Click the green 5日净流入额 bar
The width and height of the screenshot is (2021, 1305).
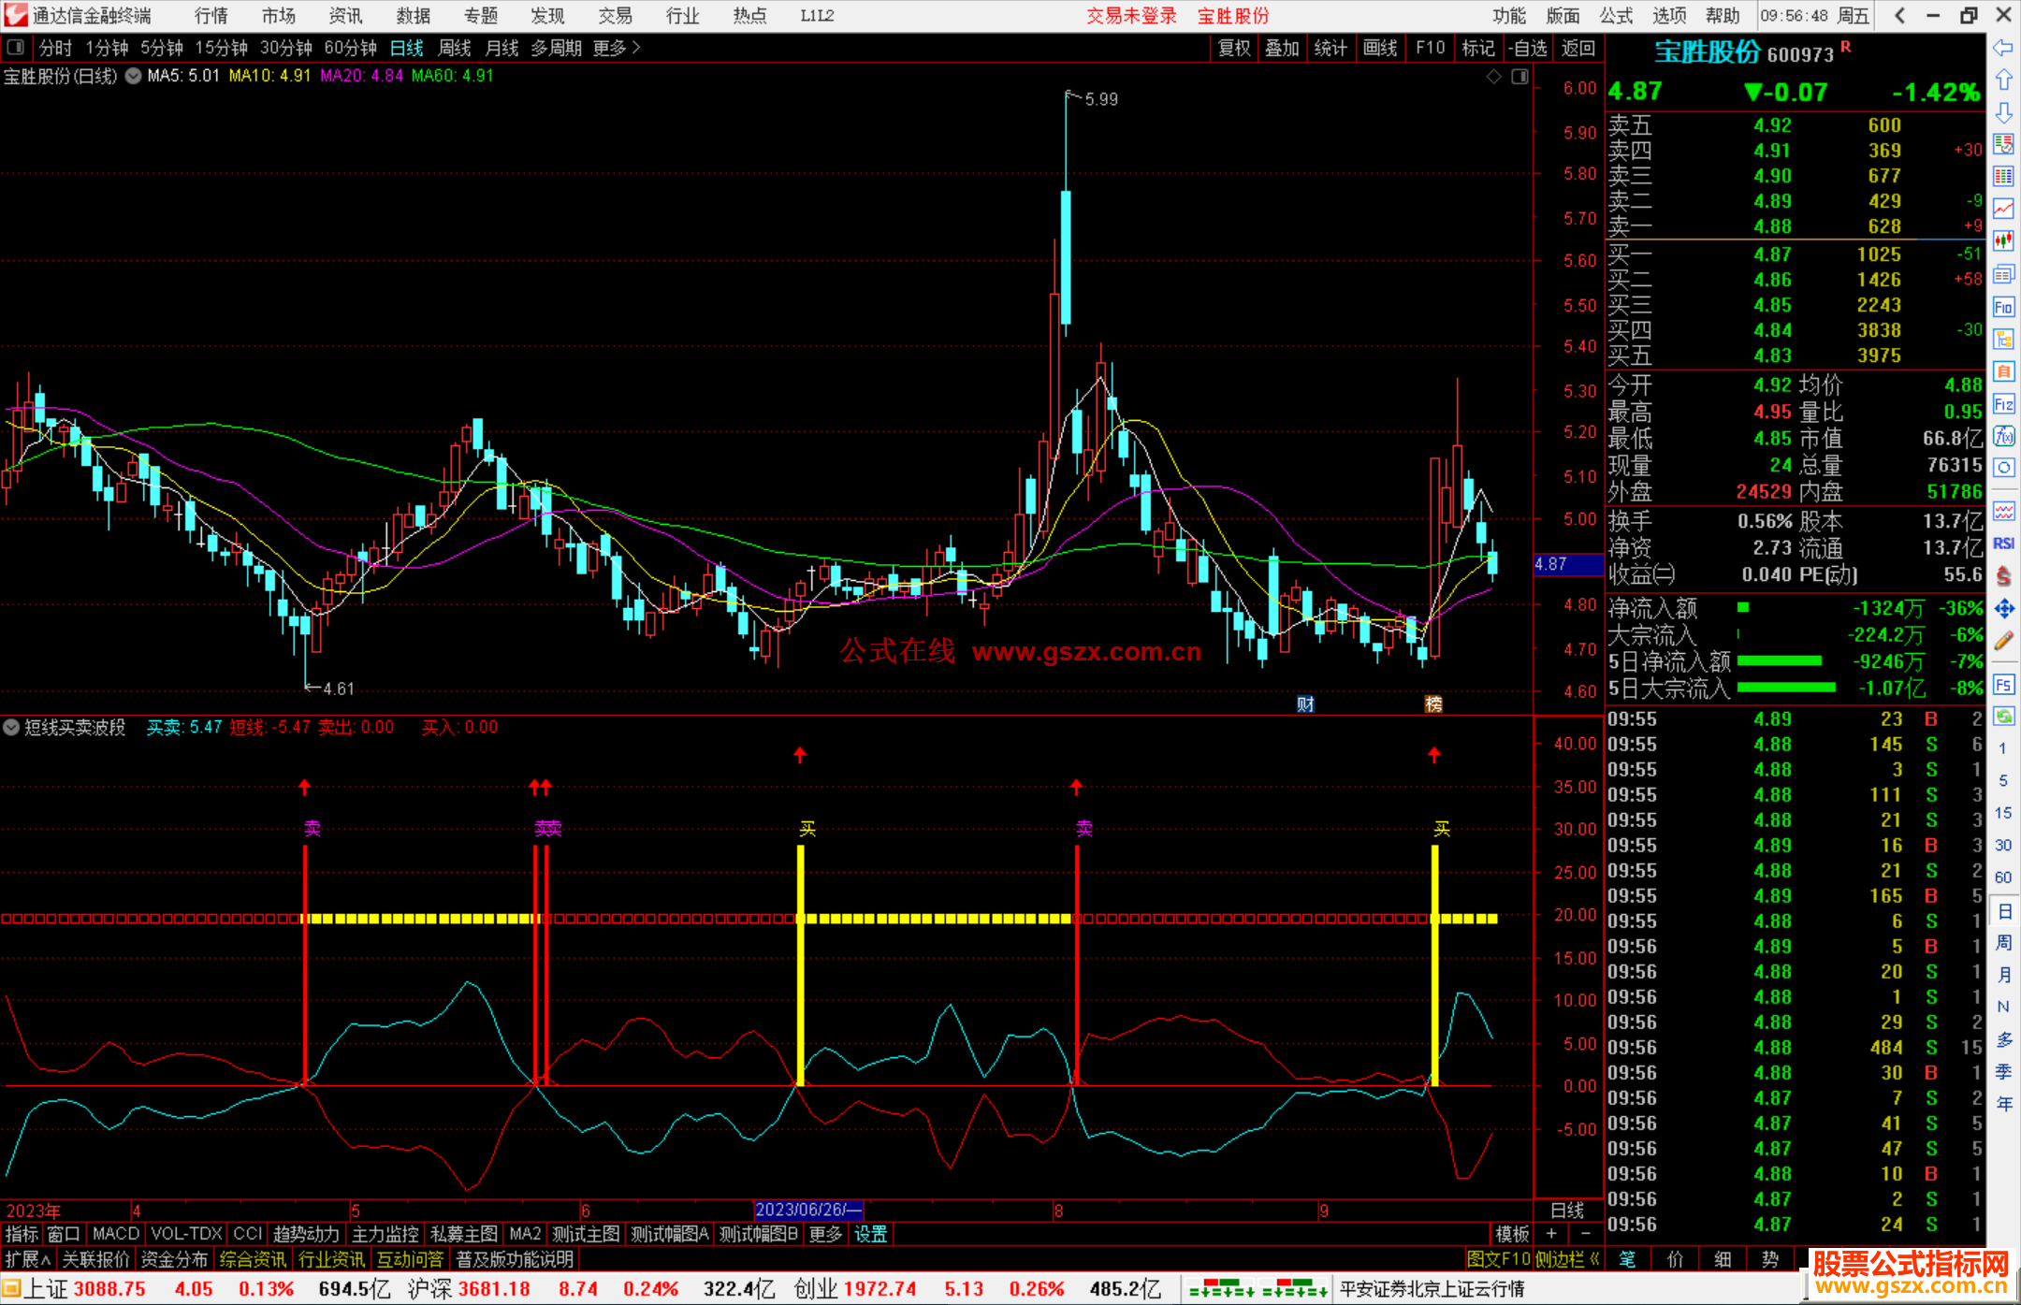(1779, 661)
